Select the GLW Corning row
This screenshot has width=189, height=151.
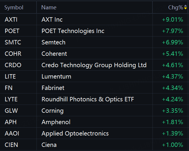94,111
